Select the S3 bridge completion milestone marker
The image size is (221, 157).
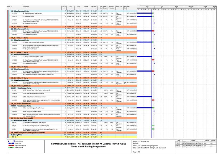[x=154, y=34]
